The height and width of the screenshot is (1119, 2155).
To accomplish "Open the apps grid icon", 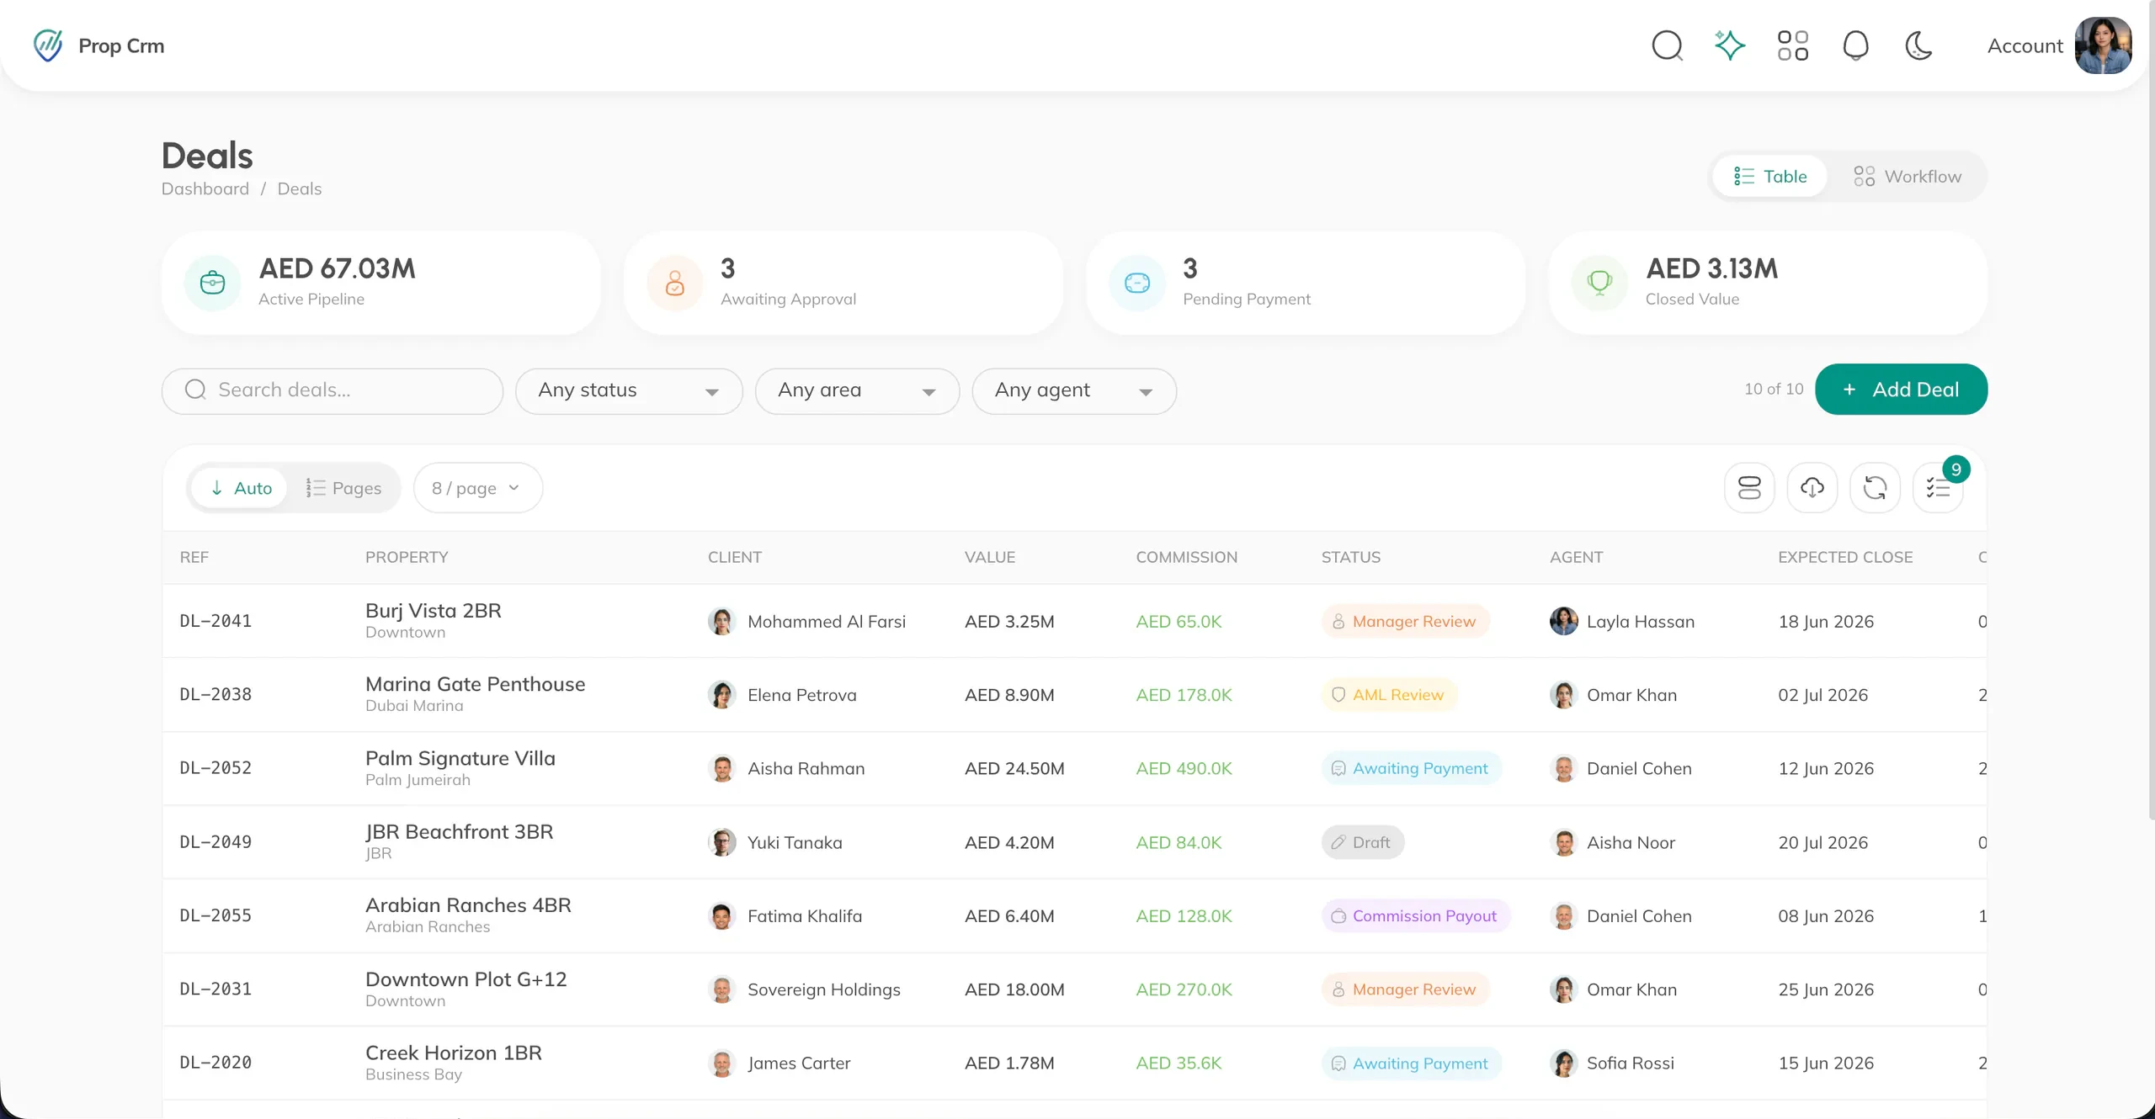I will pyautogui.click(x=1793, y=45).
